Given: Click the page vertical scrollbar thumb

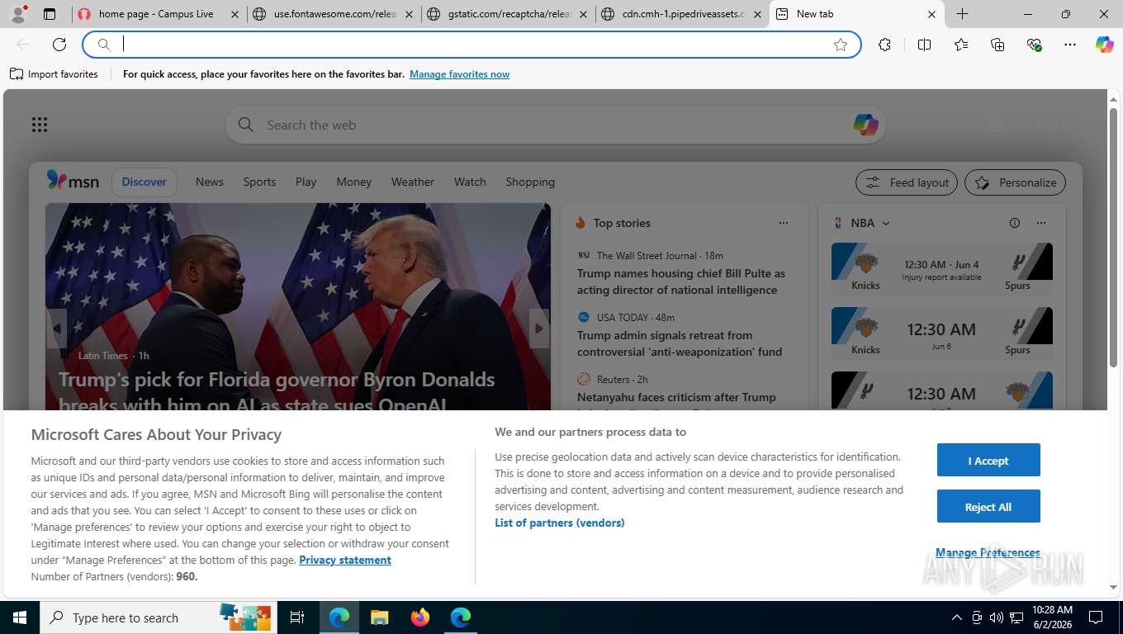Looking at the screenshot, I should [x=1113, y=238].
